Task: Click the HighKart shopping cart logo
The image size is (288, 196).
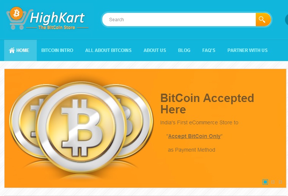Action: [x=47, y=18]
